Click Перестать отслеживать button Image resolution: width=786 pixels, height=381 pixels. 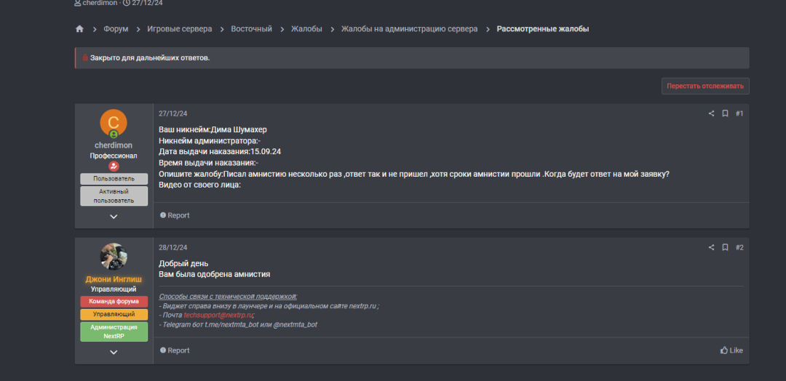click(x=704, y=86)
